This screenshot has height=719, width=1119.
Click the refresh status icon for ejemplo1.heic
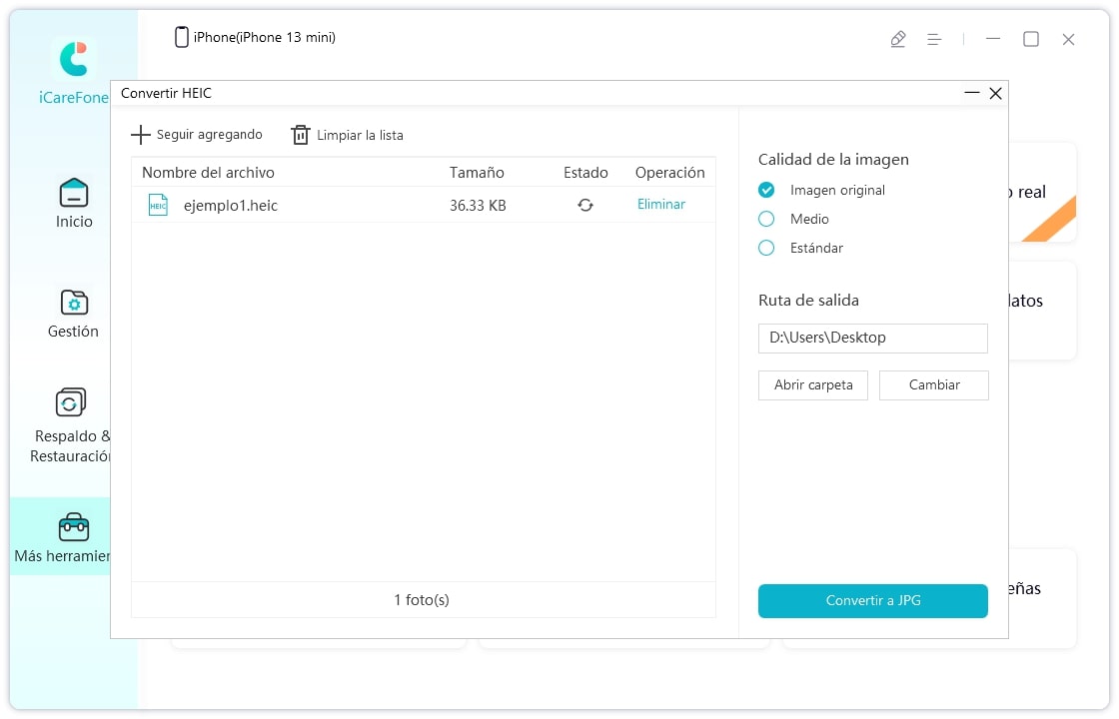[585, 205]
